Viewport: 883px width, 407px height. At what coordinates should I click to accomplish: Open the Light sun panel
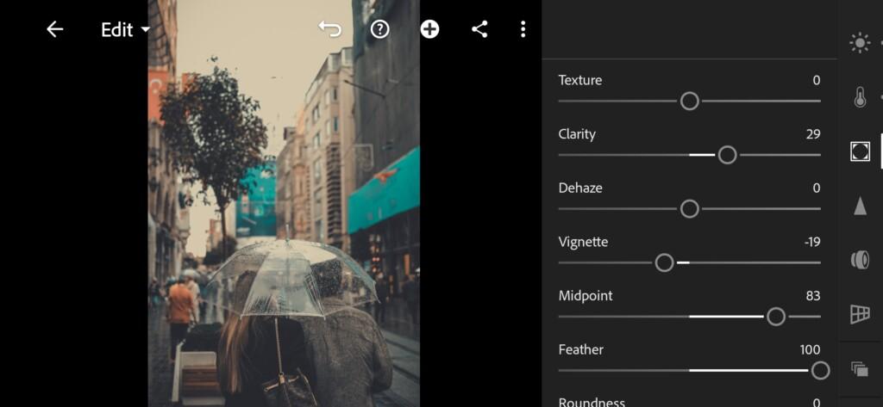click(860, 43)
